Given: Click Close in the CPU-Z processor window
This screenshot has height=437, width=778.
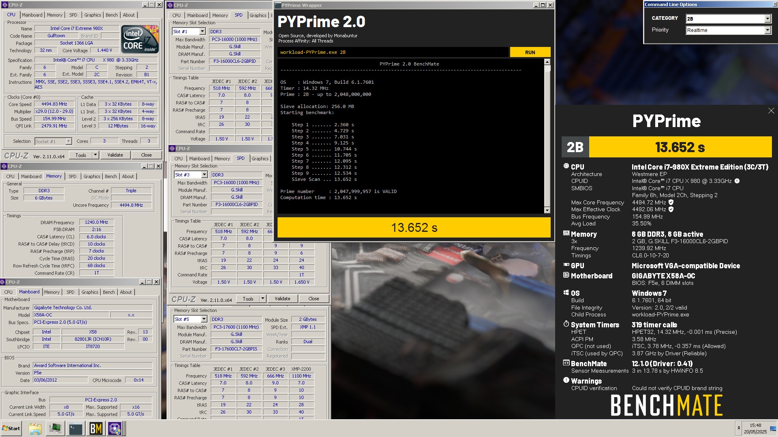Looking at the screenshot, I should 146,155.
